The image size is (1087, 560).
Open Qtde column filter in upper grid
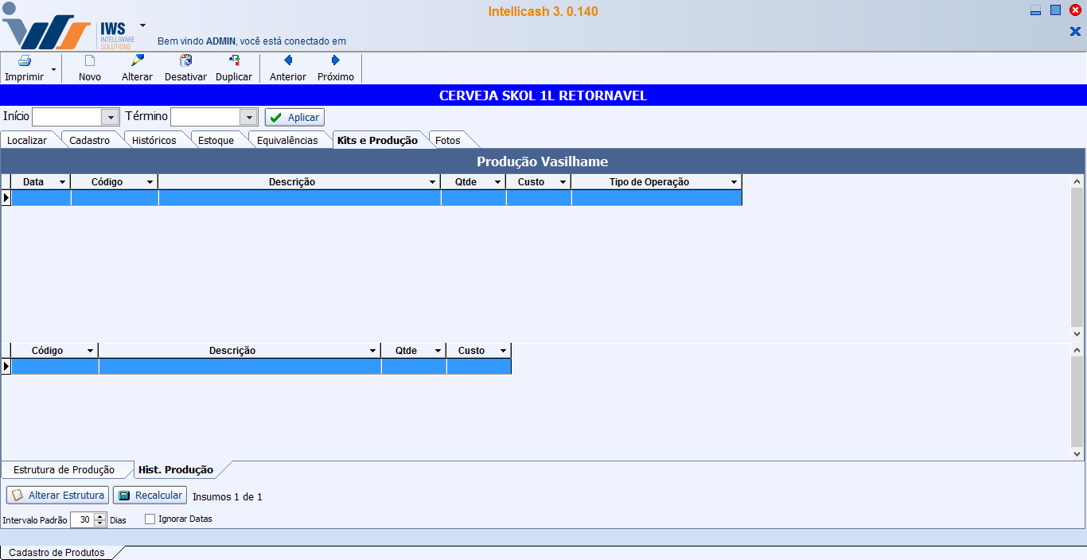coord(497,182)
